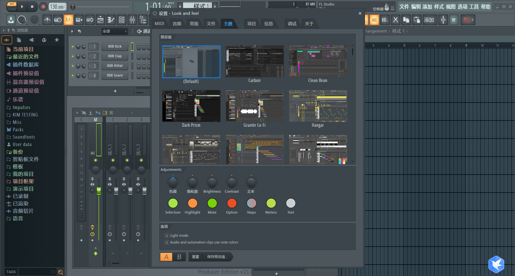Click the Highlight orange color swatch

pyautogui.click(x=192, y=203)
